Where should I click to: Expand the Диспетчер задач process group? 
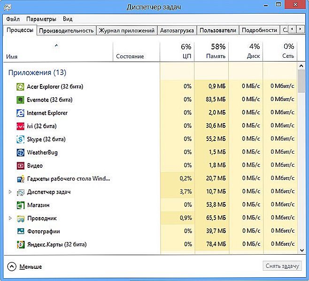point(10,192)
